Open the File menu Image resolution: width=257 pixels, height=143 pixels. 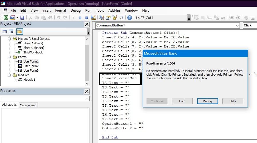13,11
